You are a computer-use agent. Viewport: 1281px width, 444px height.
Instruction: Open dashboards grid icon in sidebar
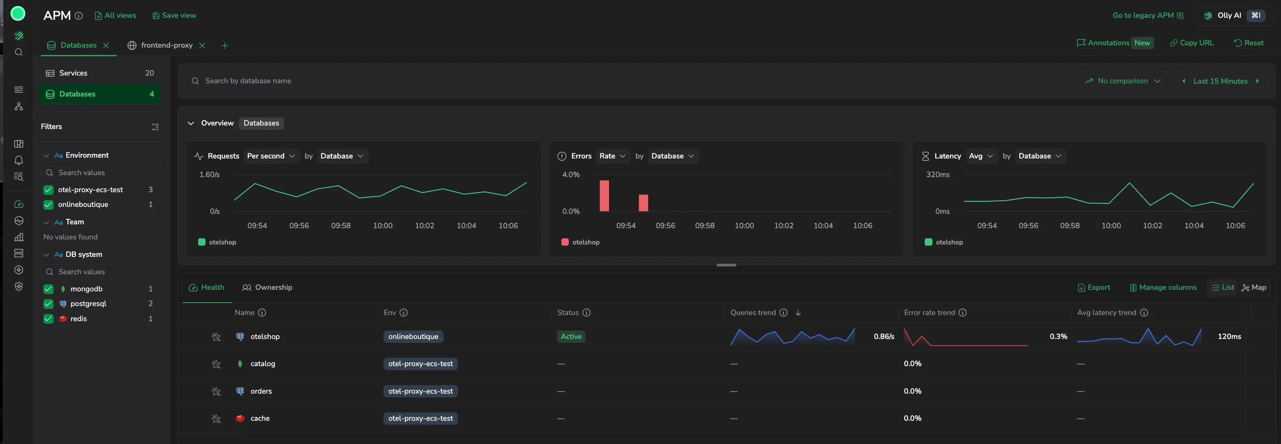[18, 144]
